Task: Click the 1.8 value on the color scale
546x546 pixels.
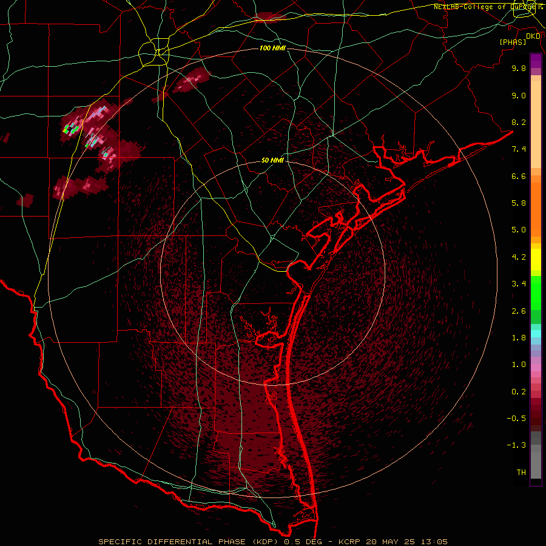Action: [519, 338]
